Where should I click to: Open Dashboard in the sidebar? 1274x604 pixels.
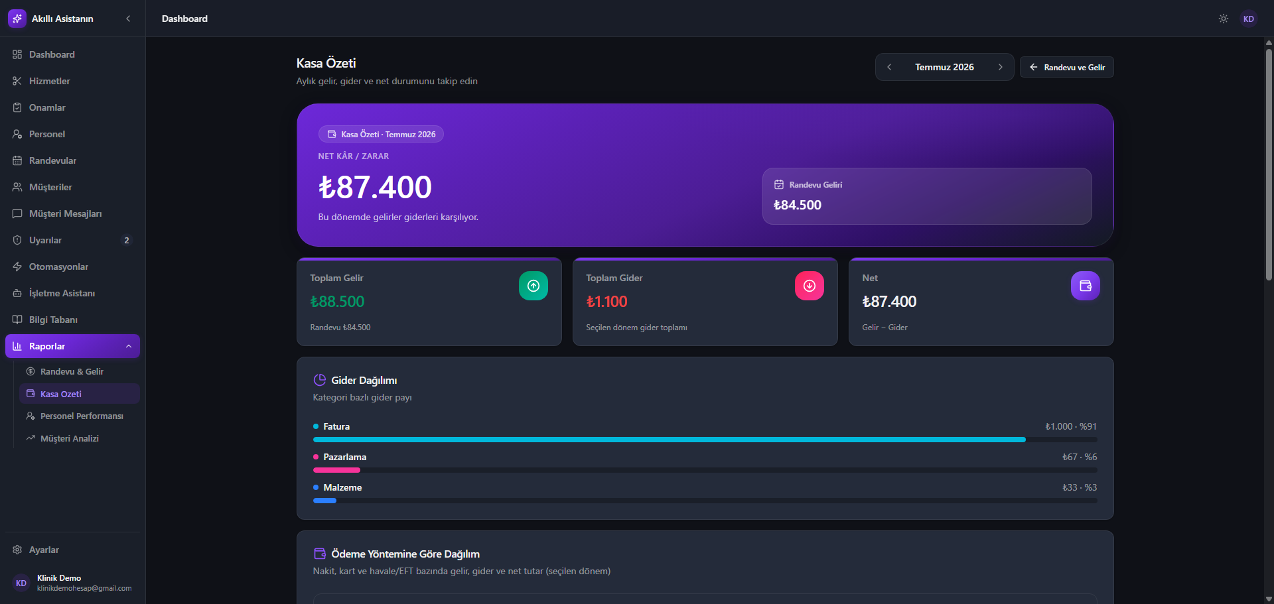coord(72,54)
